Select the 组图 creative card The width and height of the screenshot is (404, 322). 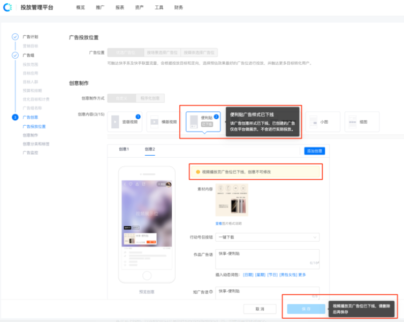point(362,122)
